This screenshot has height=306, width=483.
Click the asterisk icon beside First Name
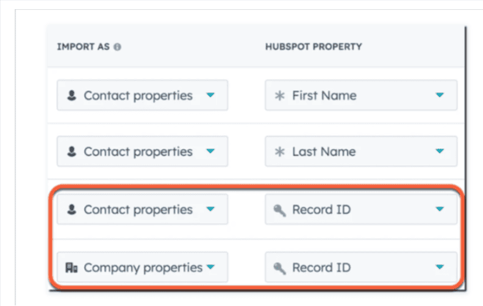tap(280, 96)
